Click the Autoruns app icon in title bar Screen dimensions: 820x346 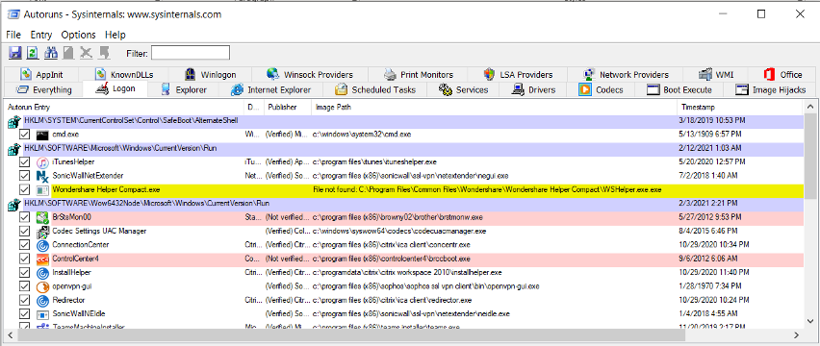(13, 14)
